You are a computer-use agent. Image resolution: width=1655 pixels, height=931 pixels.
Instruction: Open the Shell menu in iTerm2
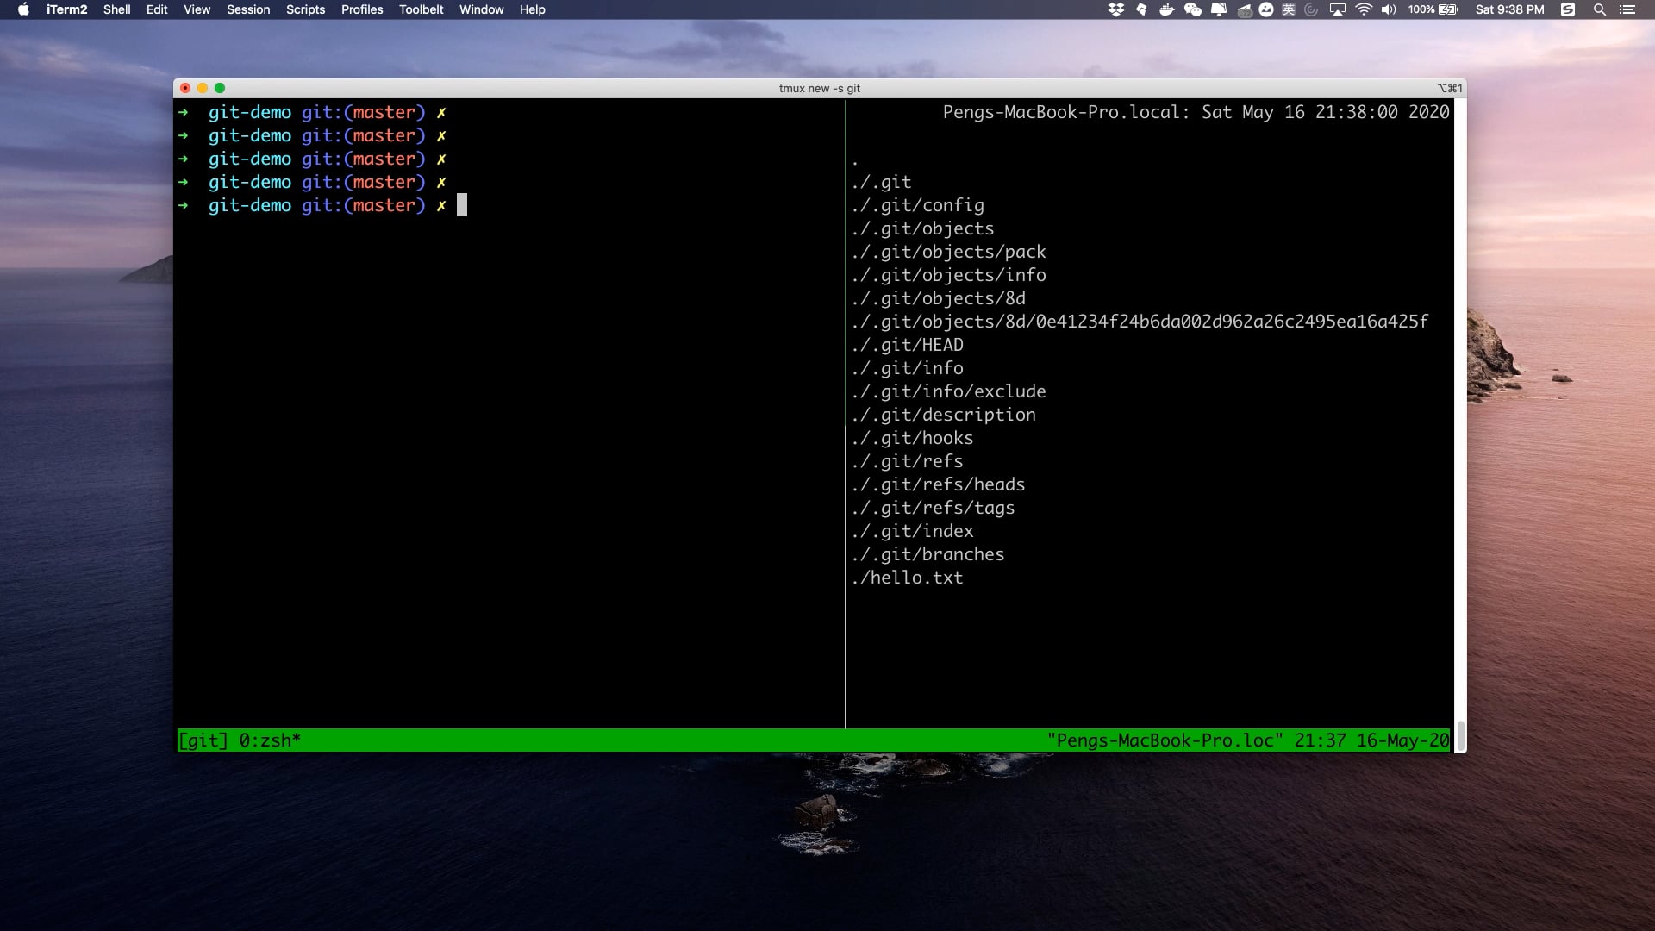(x=117, y=9)
